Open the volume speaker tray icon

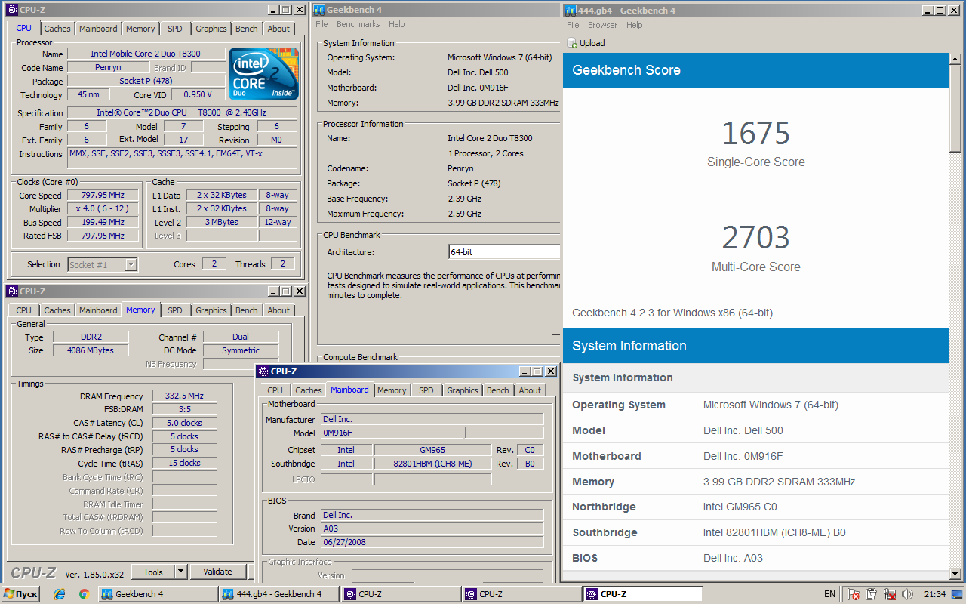click(908, 594)
